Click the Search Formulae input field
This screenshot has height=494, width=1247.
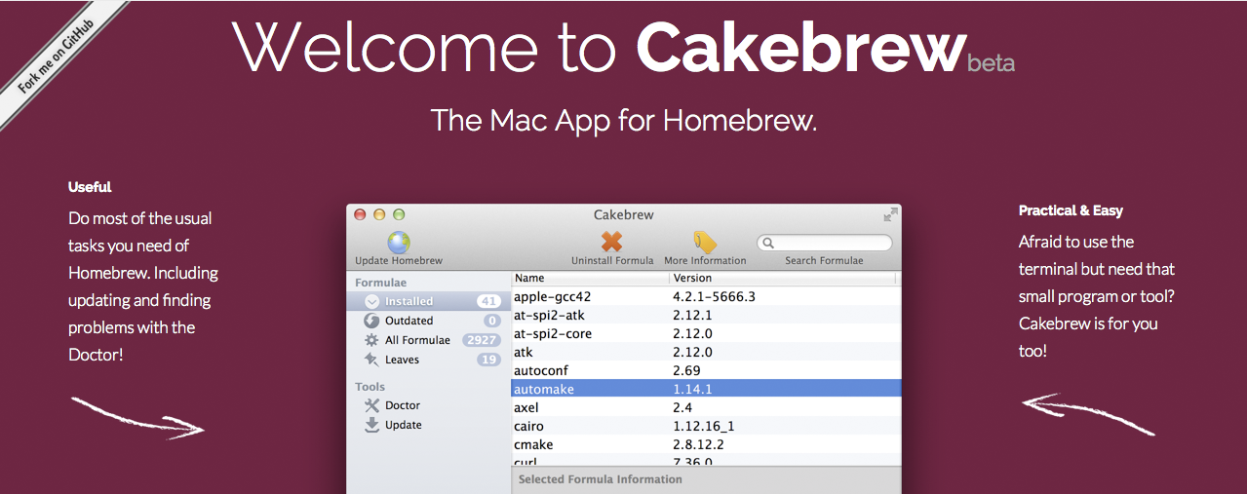click(824, 243)
